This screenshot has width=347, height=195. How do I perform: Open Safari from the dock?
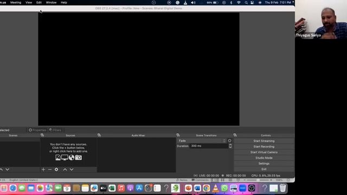click(x=13, y=188)
